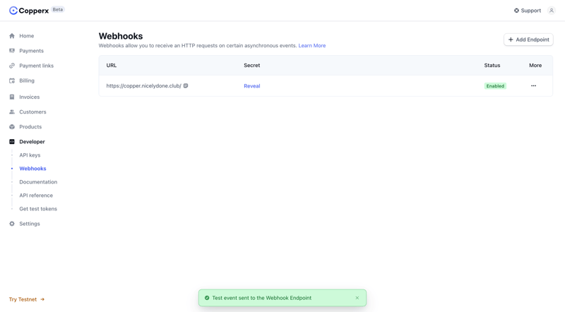Go to Home in the sidebar
The image size is (565, 312).
click(27, 36)
